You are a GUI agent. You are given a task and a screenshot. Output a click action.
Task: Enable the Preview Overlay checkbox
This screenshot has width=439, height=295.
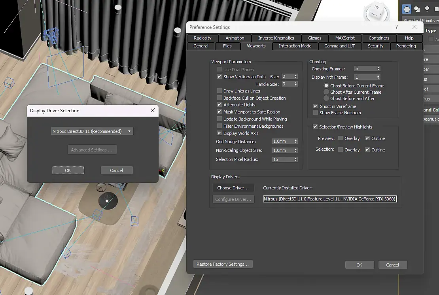pos(341,138)
